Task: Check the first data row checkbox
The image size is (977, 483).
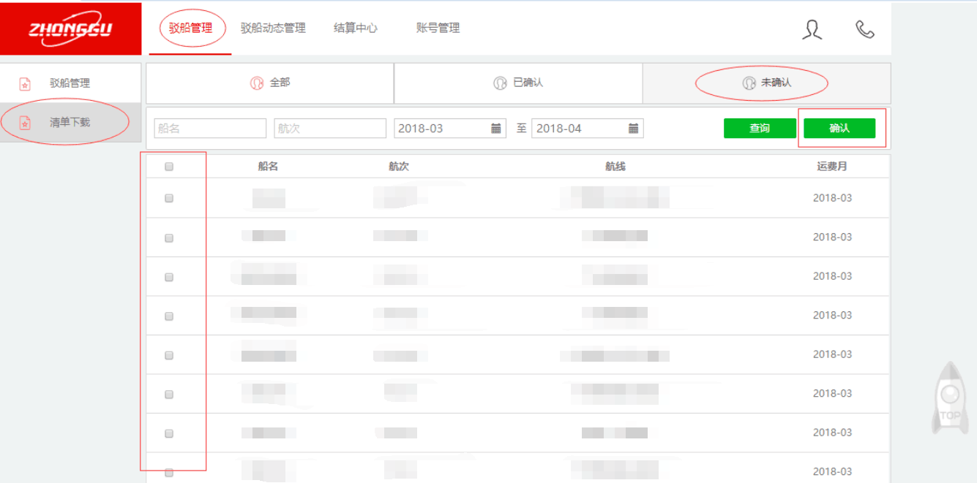Action: (169, 198)
